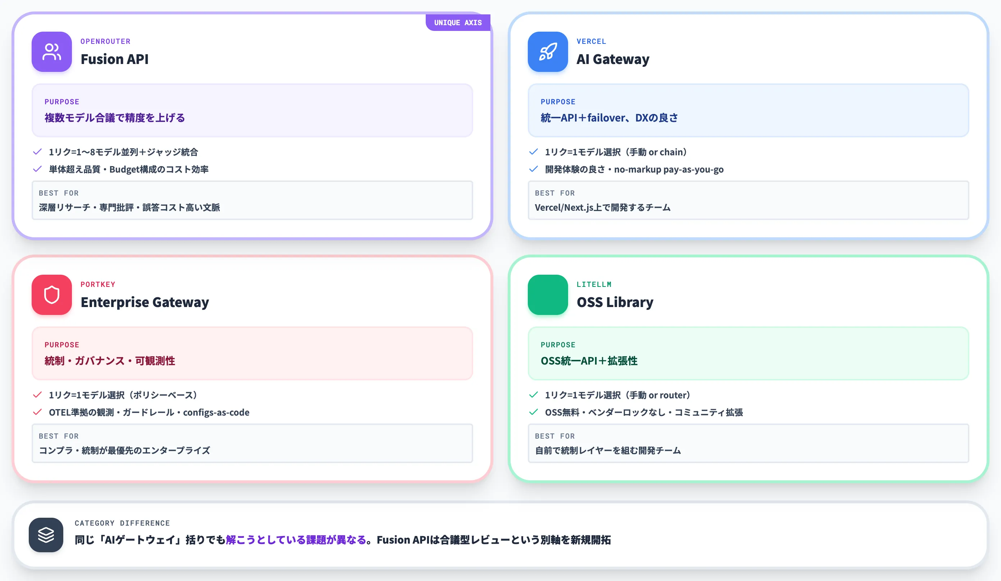The image size is (1001, 581).
Task: Click the text OSS無料・ベンダーロックなし・コミュニティ拡張
Action: tap(644, 413)
